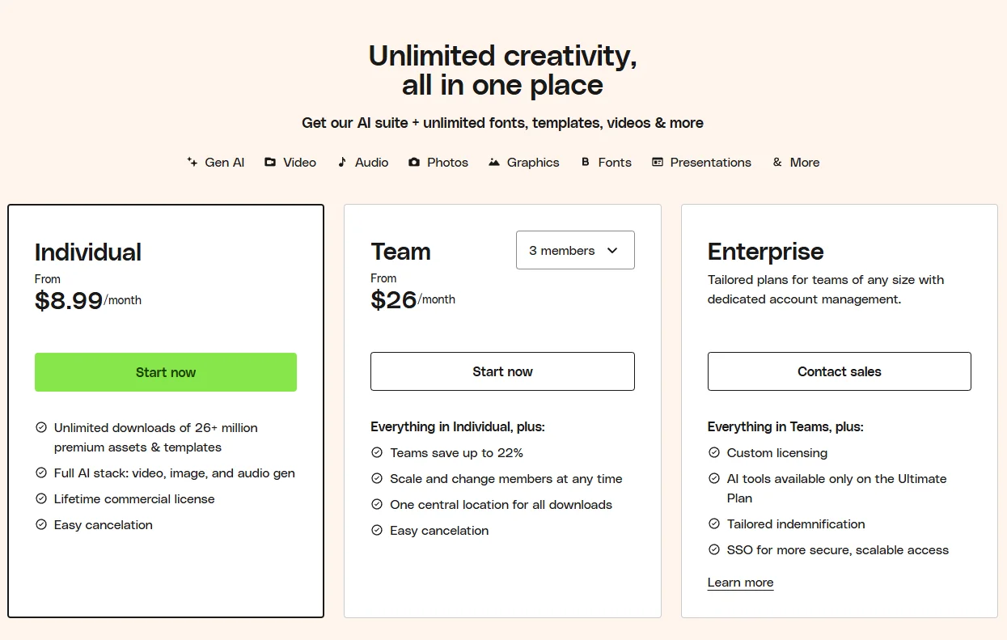Open the 3 members dropdown

[x=575, y=250]
